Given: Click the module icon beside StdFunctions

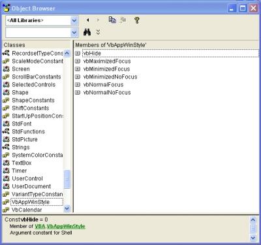Looking at the screenshot, I should pos(6,131).
